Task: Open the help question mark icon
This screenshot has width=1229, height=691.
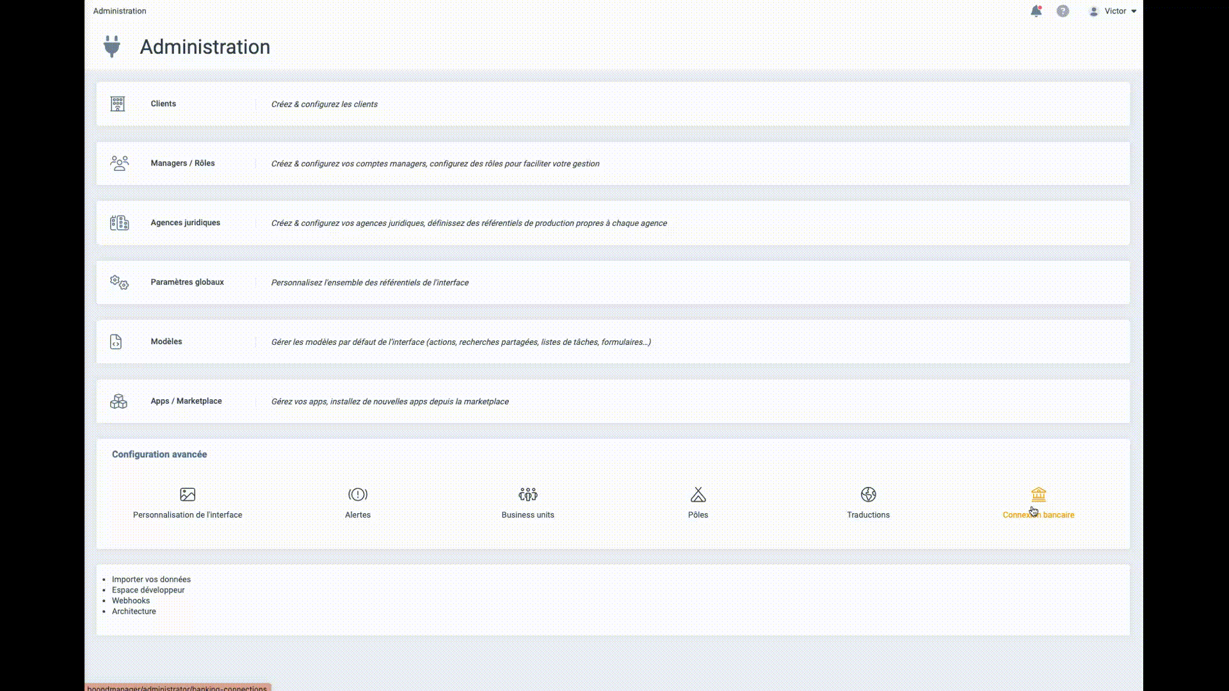Action: [1063, 11]
